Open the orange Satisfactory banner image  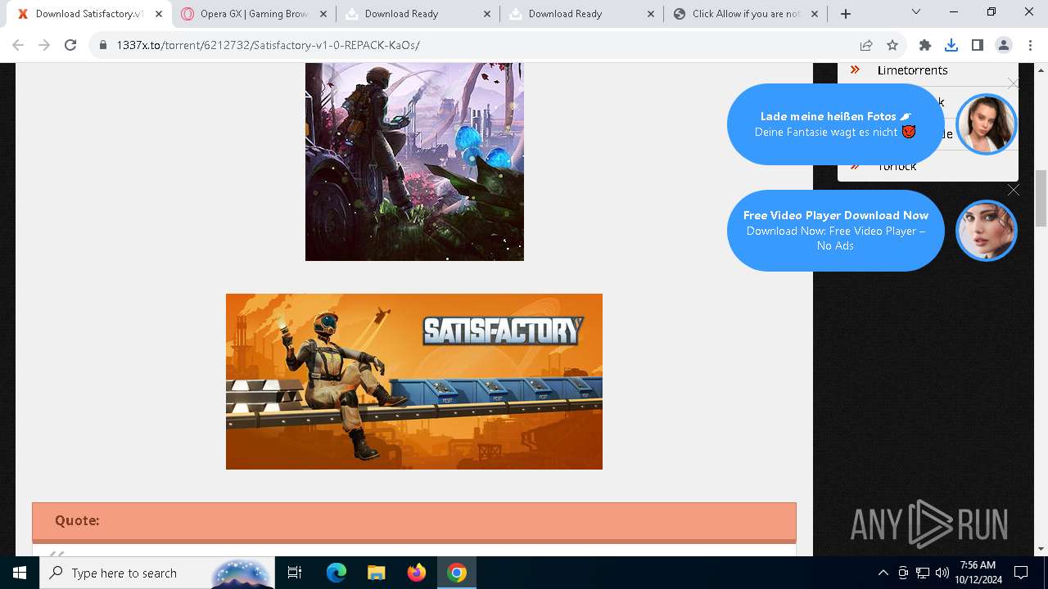click(x=414, y=381)
